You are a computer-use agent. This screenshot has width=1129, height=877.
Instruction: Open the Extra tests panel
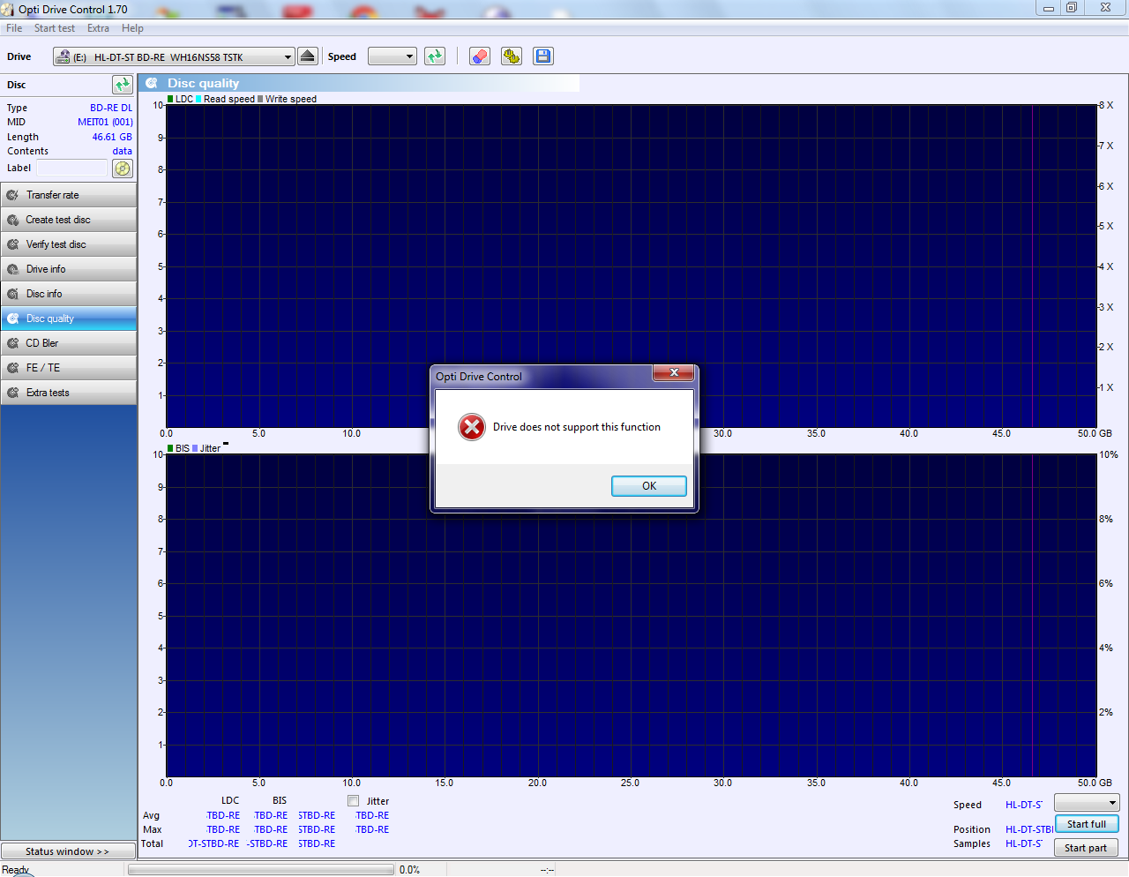click(x=69, y=393)
